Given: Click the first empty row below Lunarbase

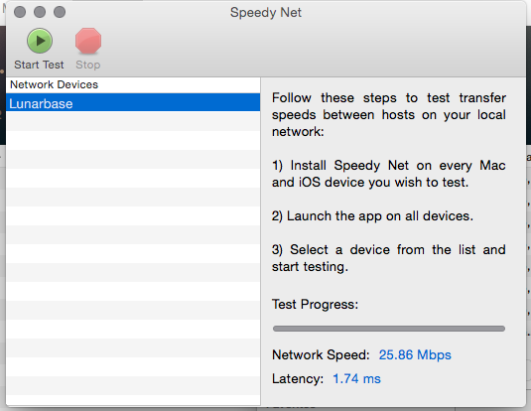Looking at the screenshot, I should tap(133, 121).
